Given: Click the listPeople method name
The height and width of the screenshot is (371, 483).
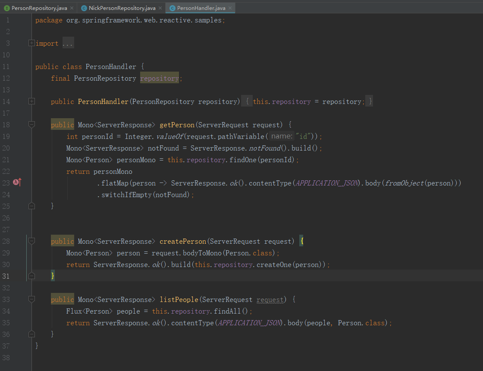Looking at the screenshot, I should [x=179, y=299].
